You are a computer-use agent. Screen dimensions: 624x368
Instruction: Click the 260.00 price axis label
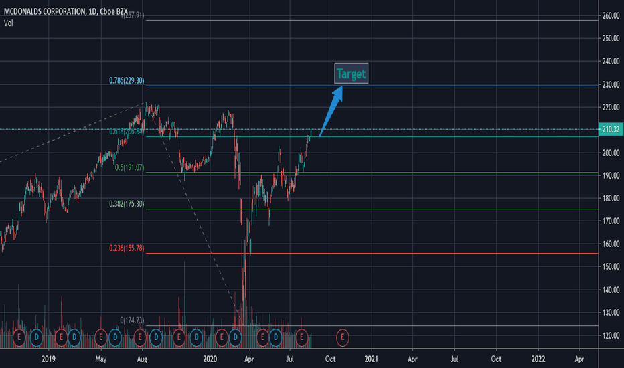pos(611,15)
